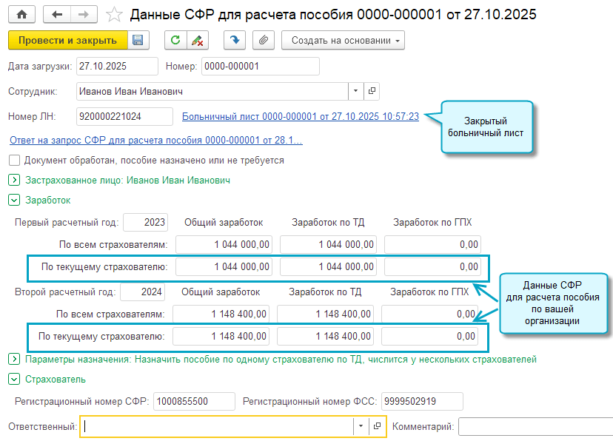This screenshot has height=441, width=613.
Task: Open the 'Ответственный' field dropdown list
Action: (361, 426)
